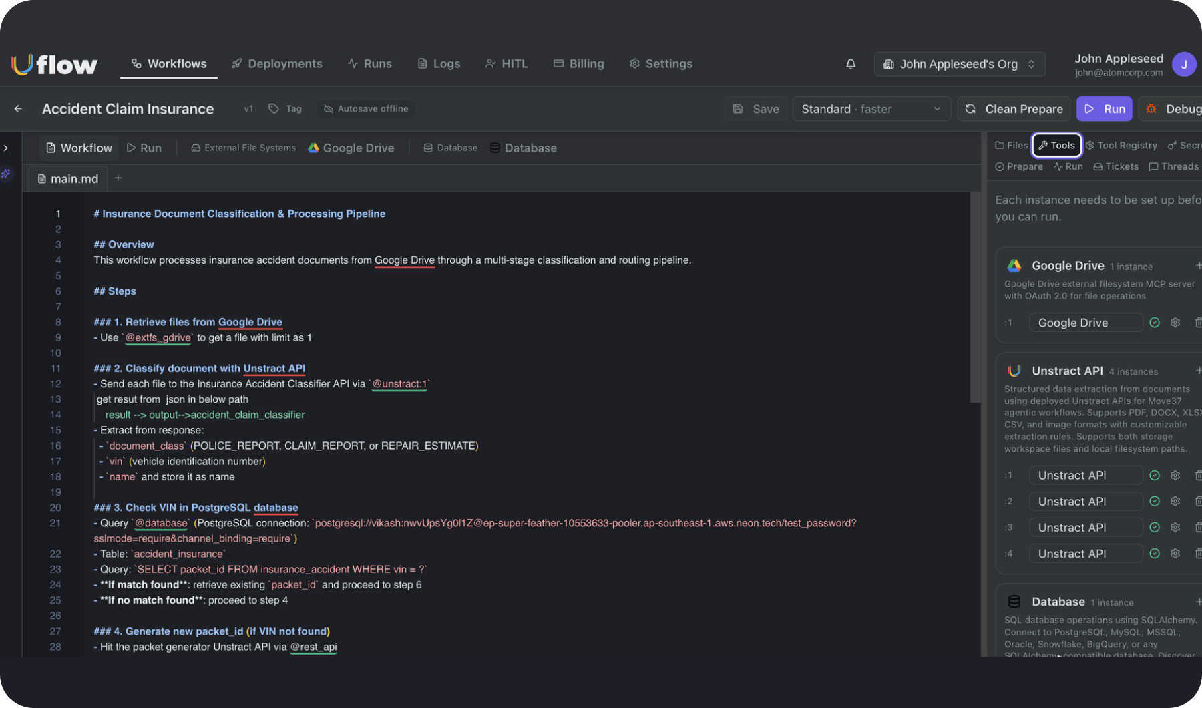This screenshot has width=1202, height=708.
Task: Open Google Drive settings gear
Action: 1175,323
